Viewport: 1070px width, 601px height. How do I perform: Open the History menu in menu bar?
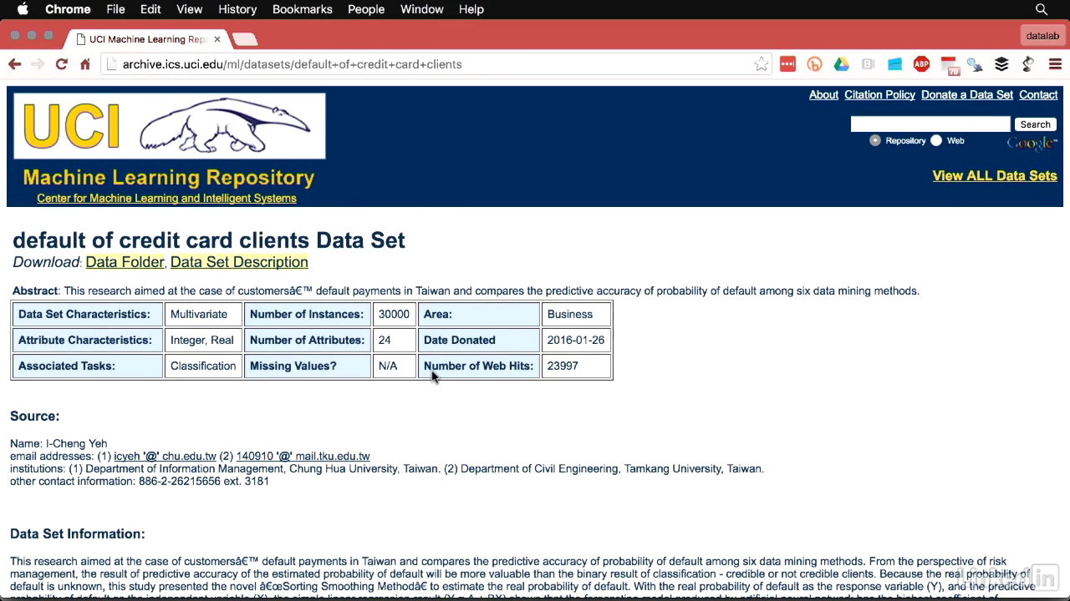(x=237, y=9)
